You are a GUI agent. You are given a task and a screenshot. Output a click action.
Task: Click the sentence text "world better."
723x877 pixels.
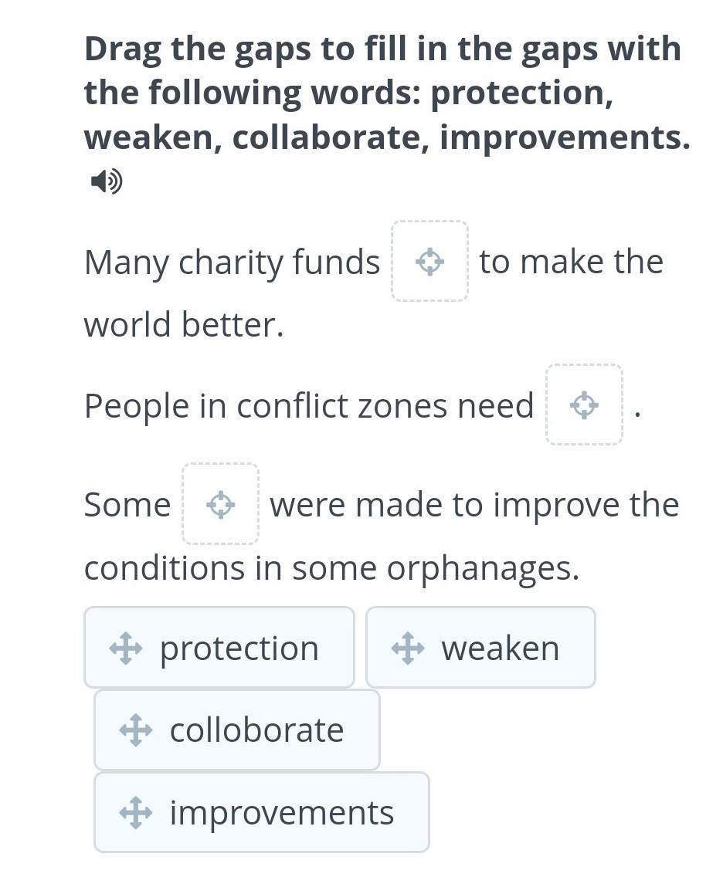(x=184, y=325)
